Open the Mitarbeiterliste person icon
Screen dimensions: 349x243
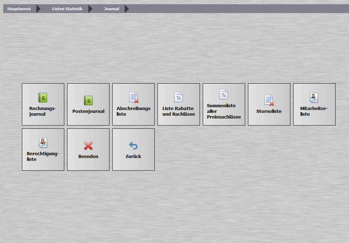click(x=314, y=98)
